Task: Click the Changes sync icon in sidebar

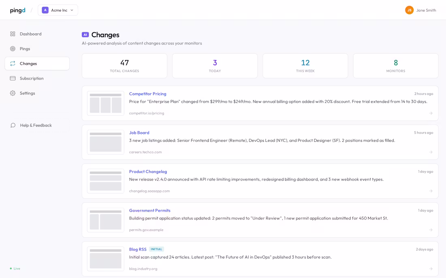Action: pos(13,63)
